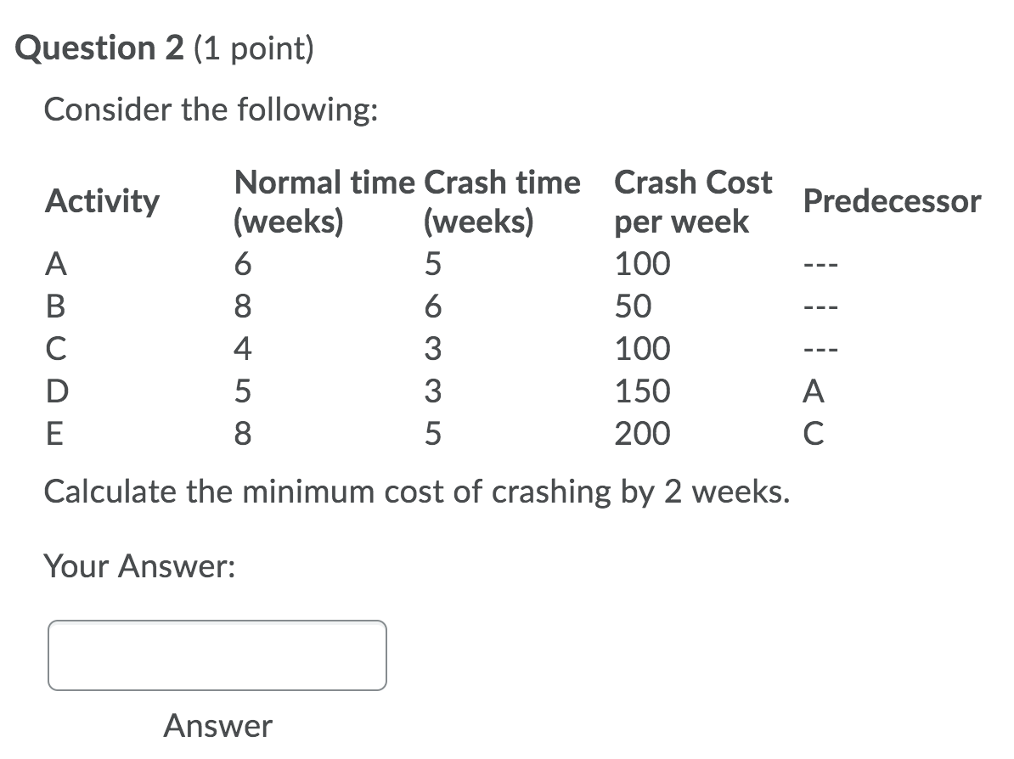Click the Activity column header
Viewport: 1014px width, 759px height.
click(101, 202)
